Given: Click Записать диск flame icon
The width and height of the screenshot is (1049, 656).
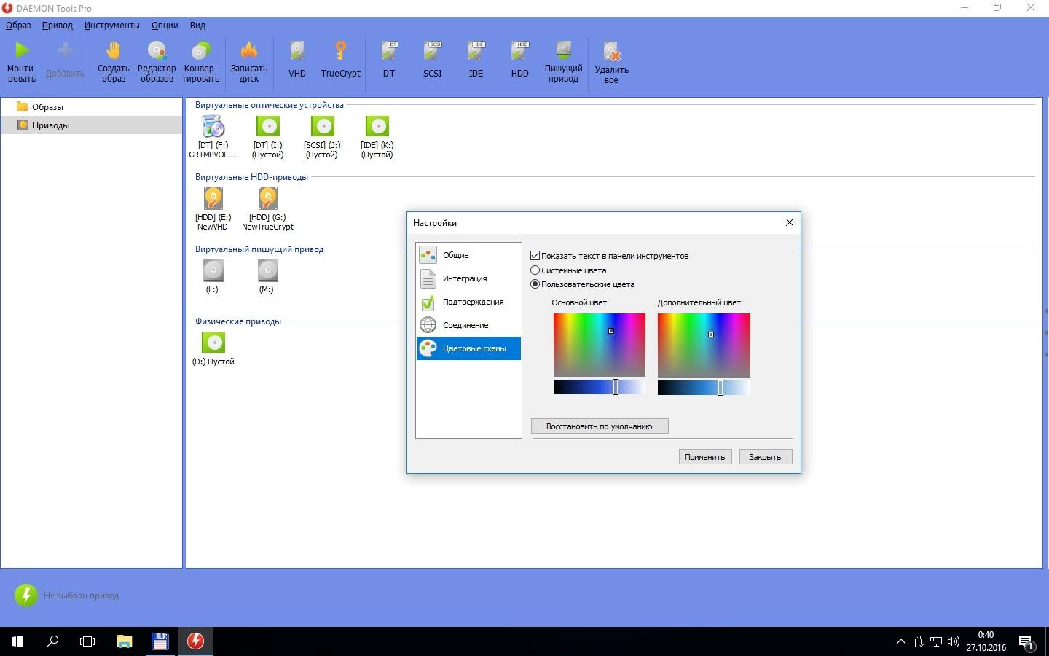Looking at the screenshot, I should point(249,50).
